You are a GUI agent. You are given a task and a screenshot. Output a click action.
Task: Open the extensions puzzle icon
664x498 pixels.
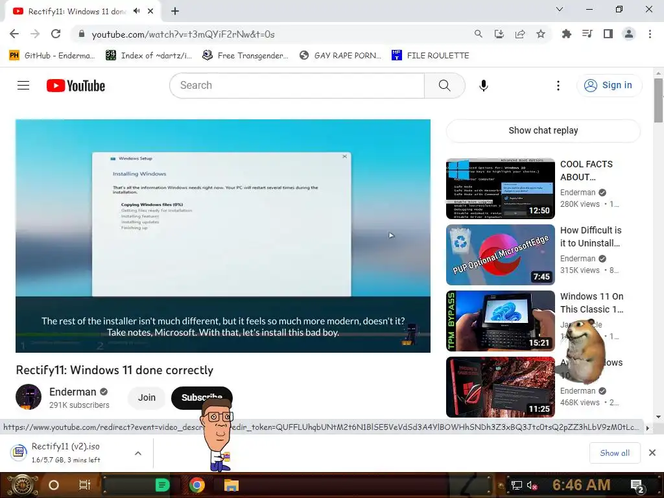point(566,34)
